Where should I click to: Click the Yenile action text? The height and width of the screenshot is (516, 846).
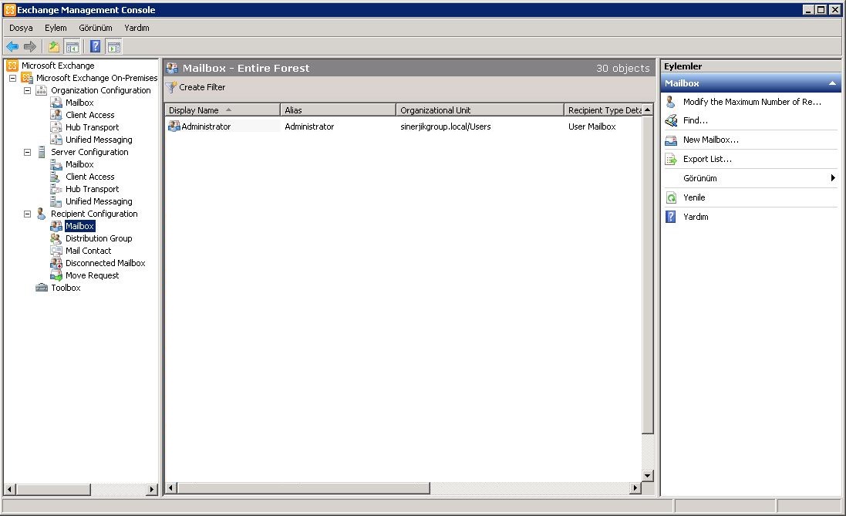tap(694, 197)
